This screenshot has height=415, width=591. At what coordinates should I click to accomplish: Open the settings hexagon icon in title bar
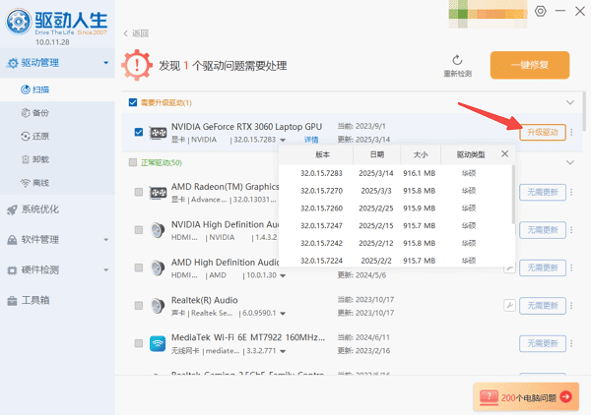[540, 11]
